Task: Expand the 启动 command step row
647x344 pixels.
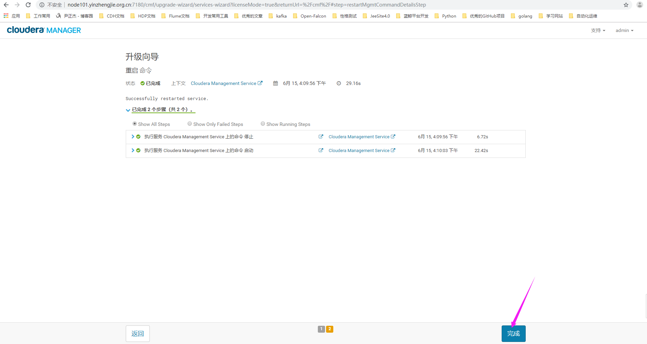Action: coord(133,150)
